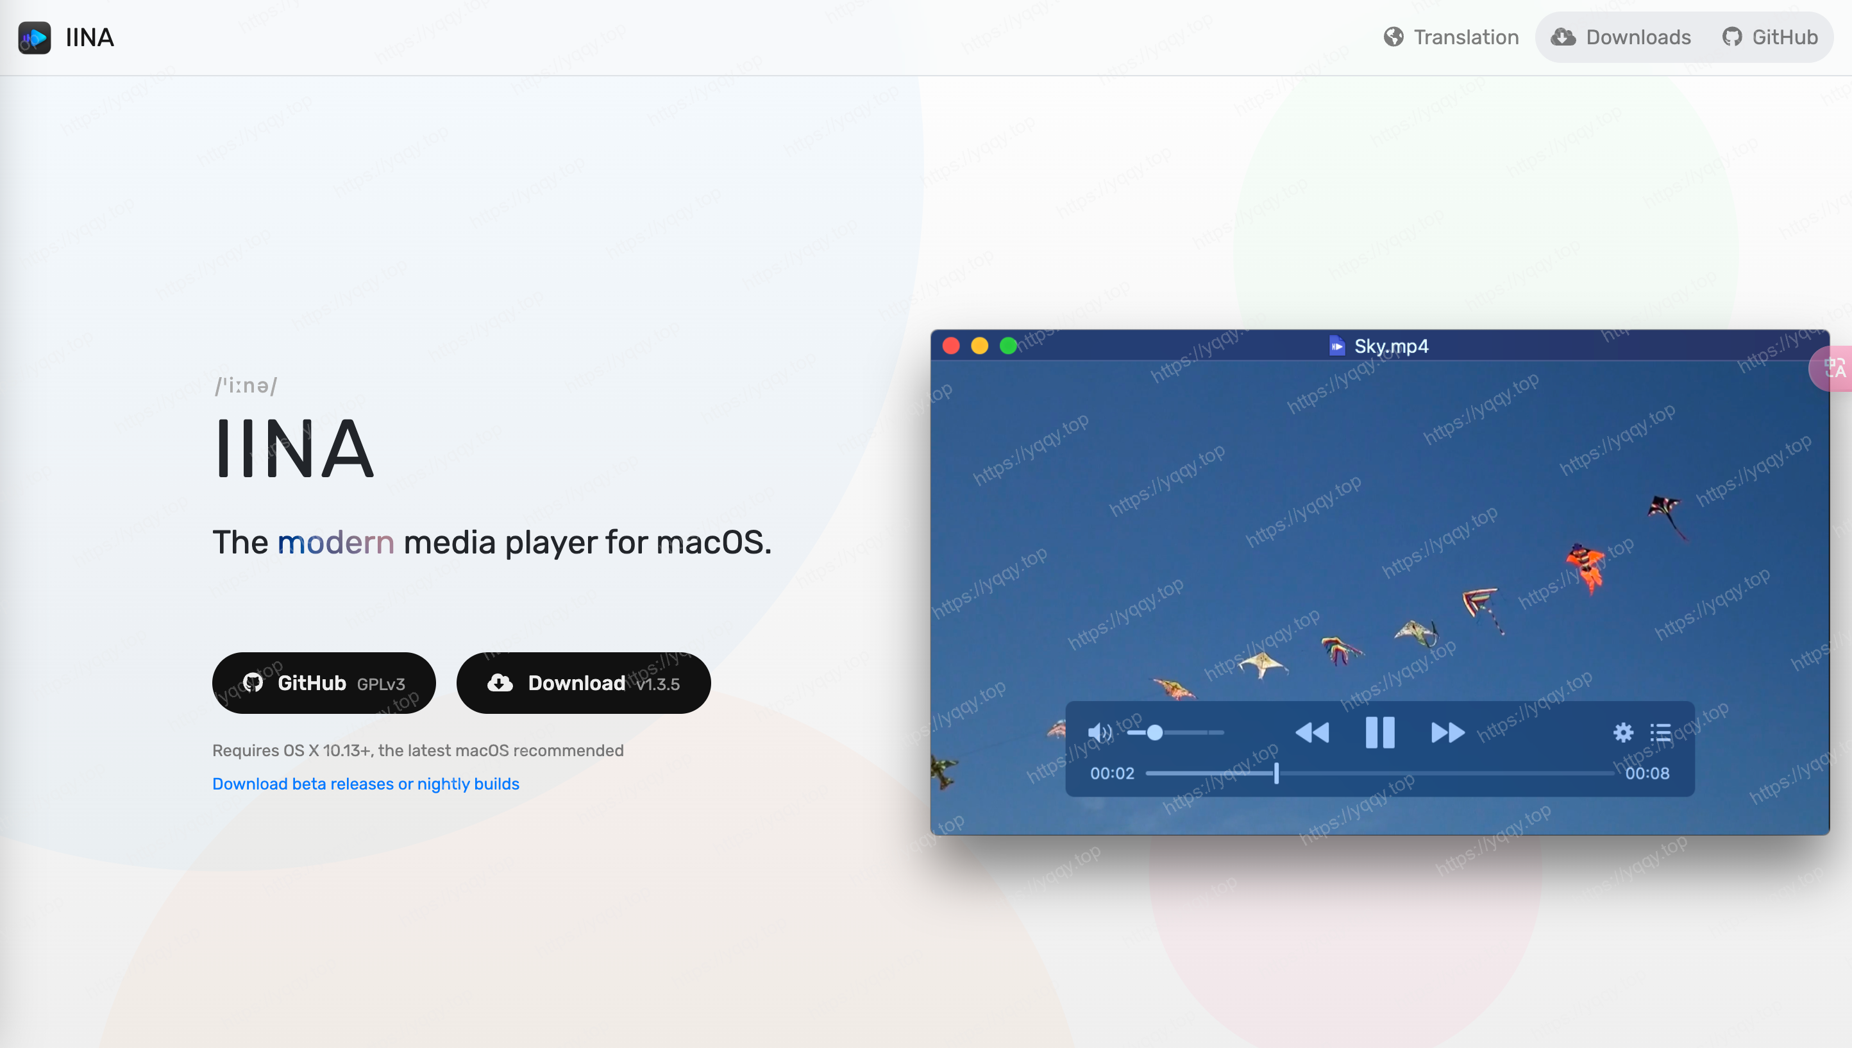Open the playlist list icon
Viewport: 1852px width, 1048px height.
1661,732
